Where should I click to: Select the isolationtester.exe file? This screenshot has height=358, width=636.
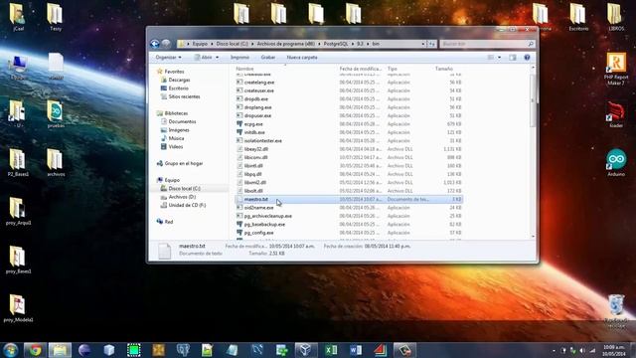[262, 141]
